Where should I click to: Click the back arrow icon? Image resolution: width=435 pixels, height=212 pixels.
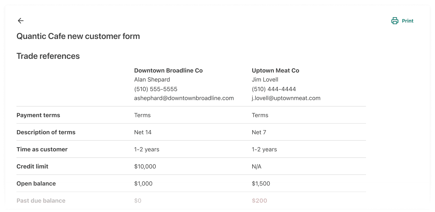pyautogui.click(x=21, y=21)
